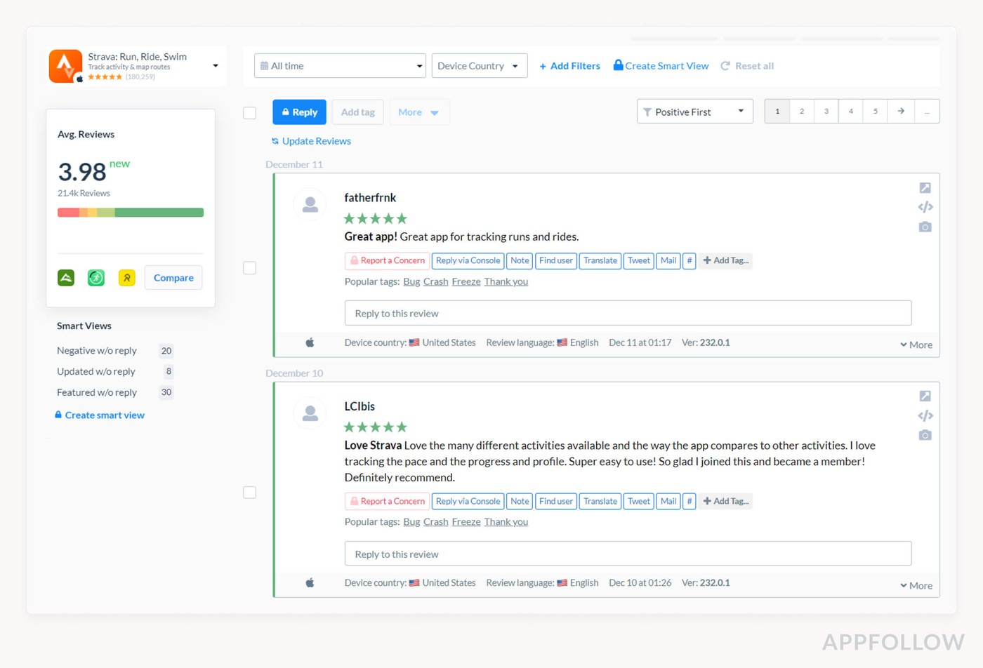983x668 pixels.
Task: Click Create Smart View in the top bar
Action: point(661,66)
